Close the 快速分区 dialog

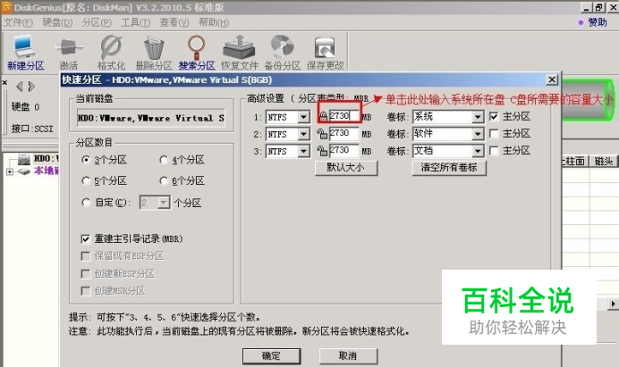(x=552, y=80)
